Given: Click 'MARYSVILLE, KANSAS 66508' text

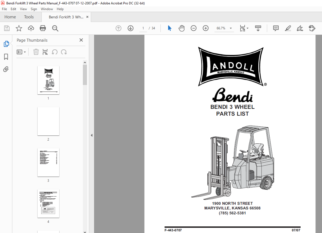Looking at the screenshot, I should tap(232, 208).
